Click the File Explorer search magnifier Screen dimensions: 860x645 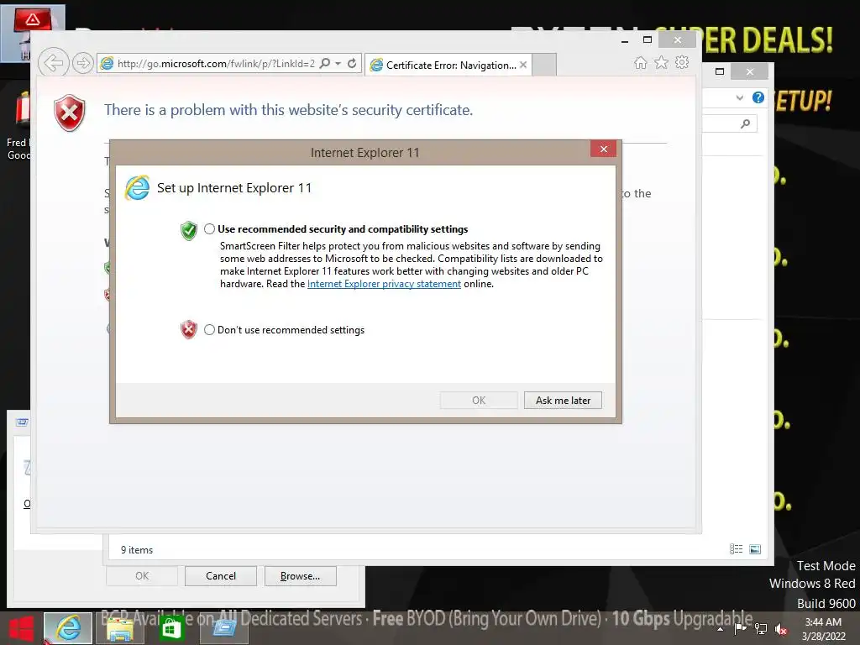(x=746, y=124)
